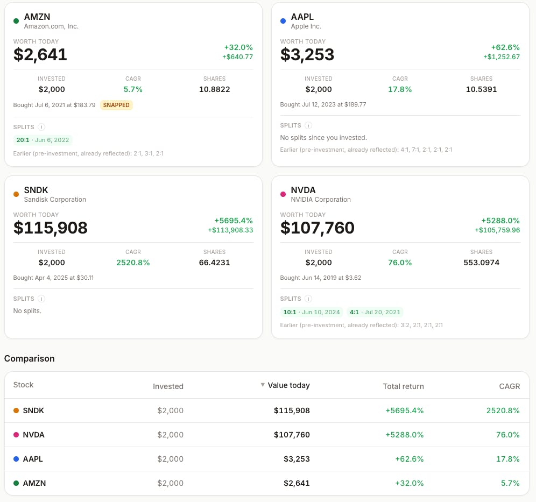536x502 pixels.
Task: Select AAPL row in comparison table
Action: pyautogui.click(x=266, y=459)
